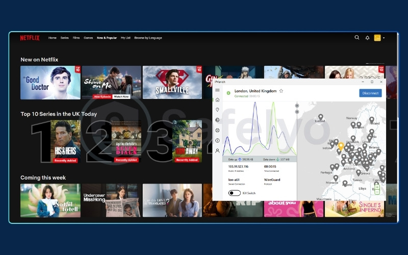The height and width of the screenshot is (255, 408).
Task: Zoom out on the IPVanish map
Action: (x=377, y=192)
